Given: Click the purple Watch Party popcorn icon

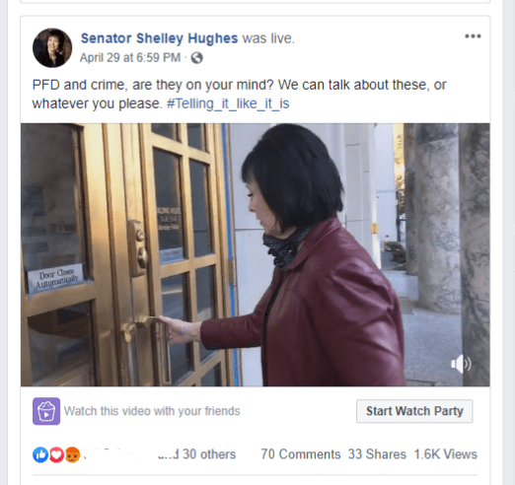Looking at the screenshot, I should 46,411.
